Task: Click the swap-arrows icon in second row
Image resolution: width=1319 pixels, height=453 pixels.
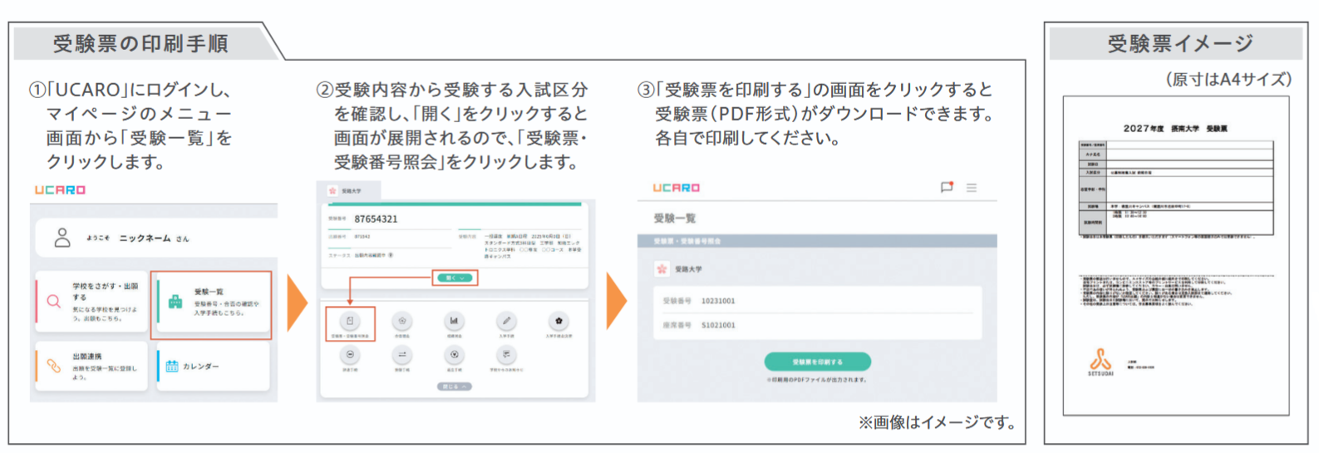Action: [402, 355]
